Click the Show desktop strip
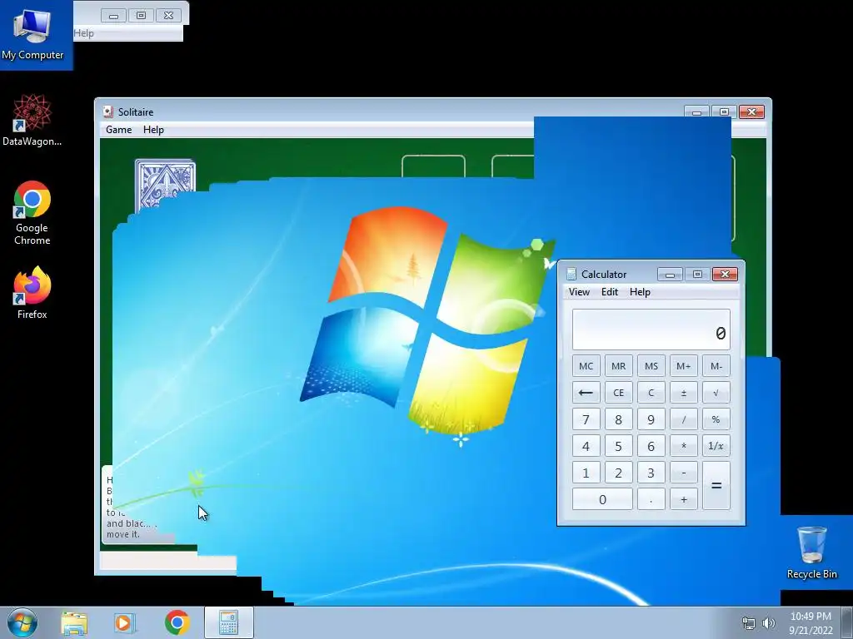The width and height of the screenshot is (853, 639). pos(847,622)
